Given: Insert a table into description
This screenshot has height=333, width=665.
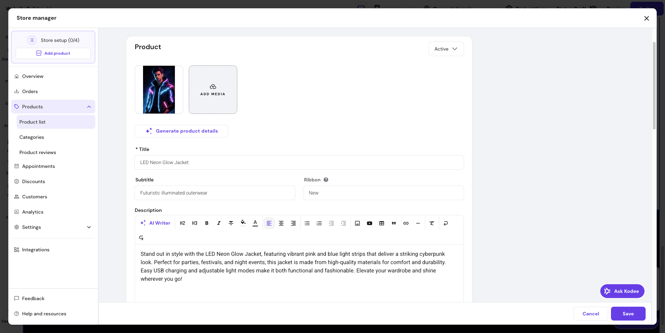Looking at the screenshot, I should pos(382,223).
